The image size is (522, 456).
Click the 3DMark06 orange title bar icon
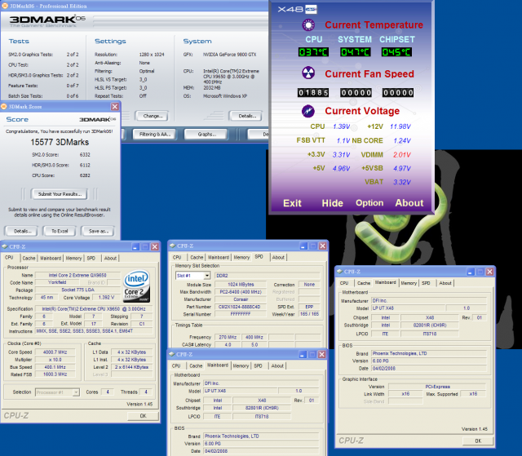pos(5,6)
